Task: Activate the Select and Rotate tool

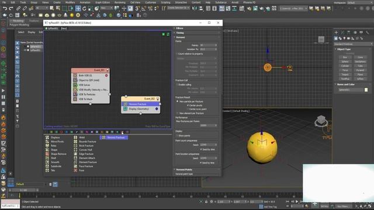Action: [x=84, y=8]
